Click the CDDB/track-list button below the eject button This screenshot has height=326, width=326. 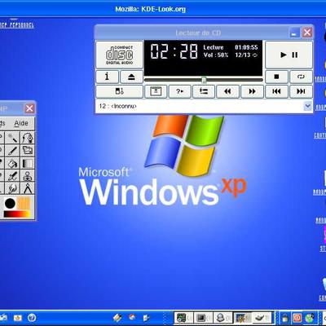click(x=120, y=91)
